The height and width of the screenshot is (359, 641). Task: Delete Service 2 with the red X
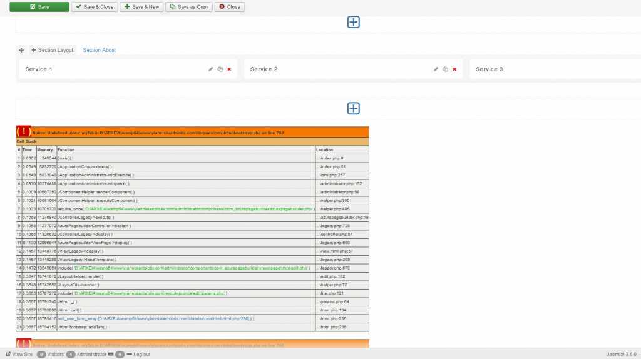pos(454,69)
